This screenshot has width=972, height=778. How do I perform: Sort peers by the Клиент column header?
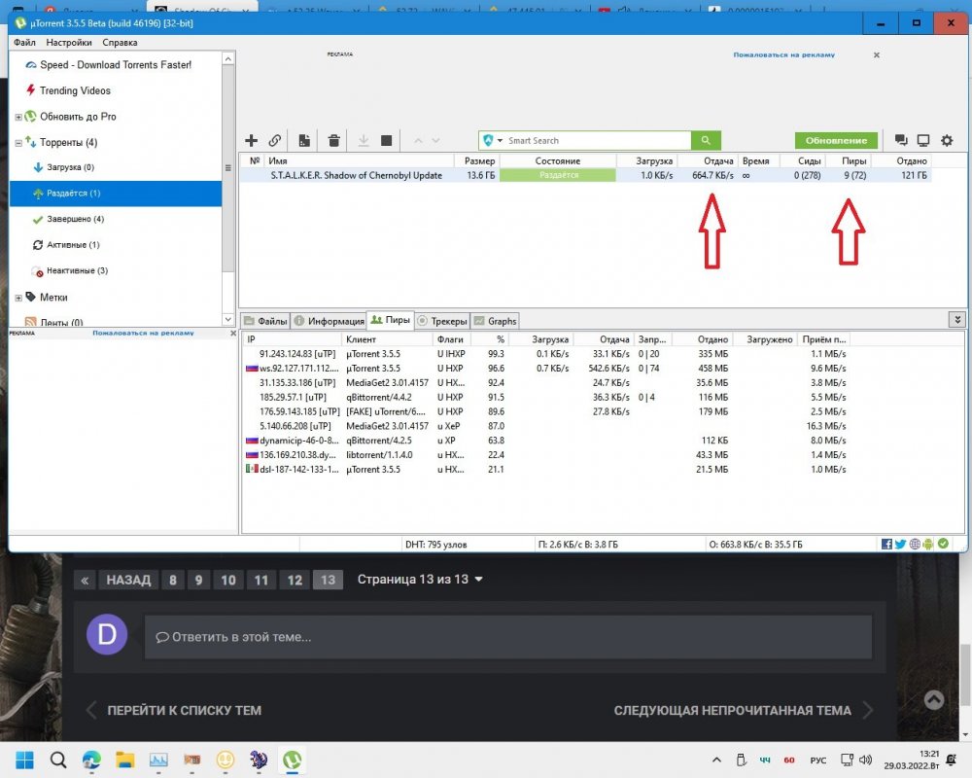pos(386,339)
